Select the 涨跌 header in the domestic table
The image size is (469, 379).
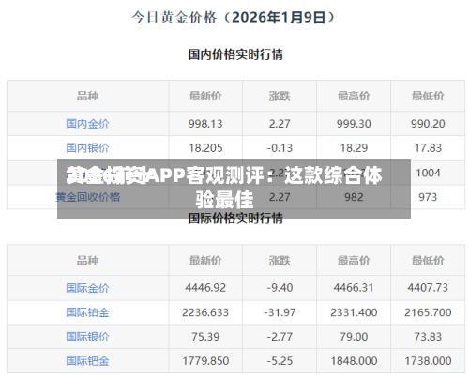pyautogui.click(x=280, y=96)
